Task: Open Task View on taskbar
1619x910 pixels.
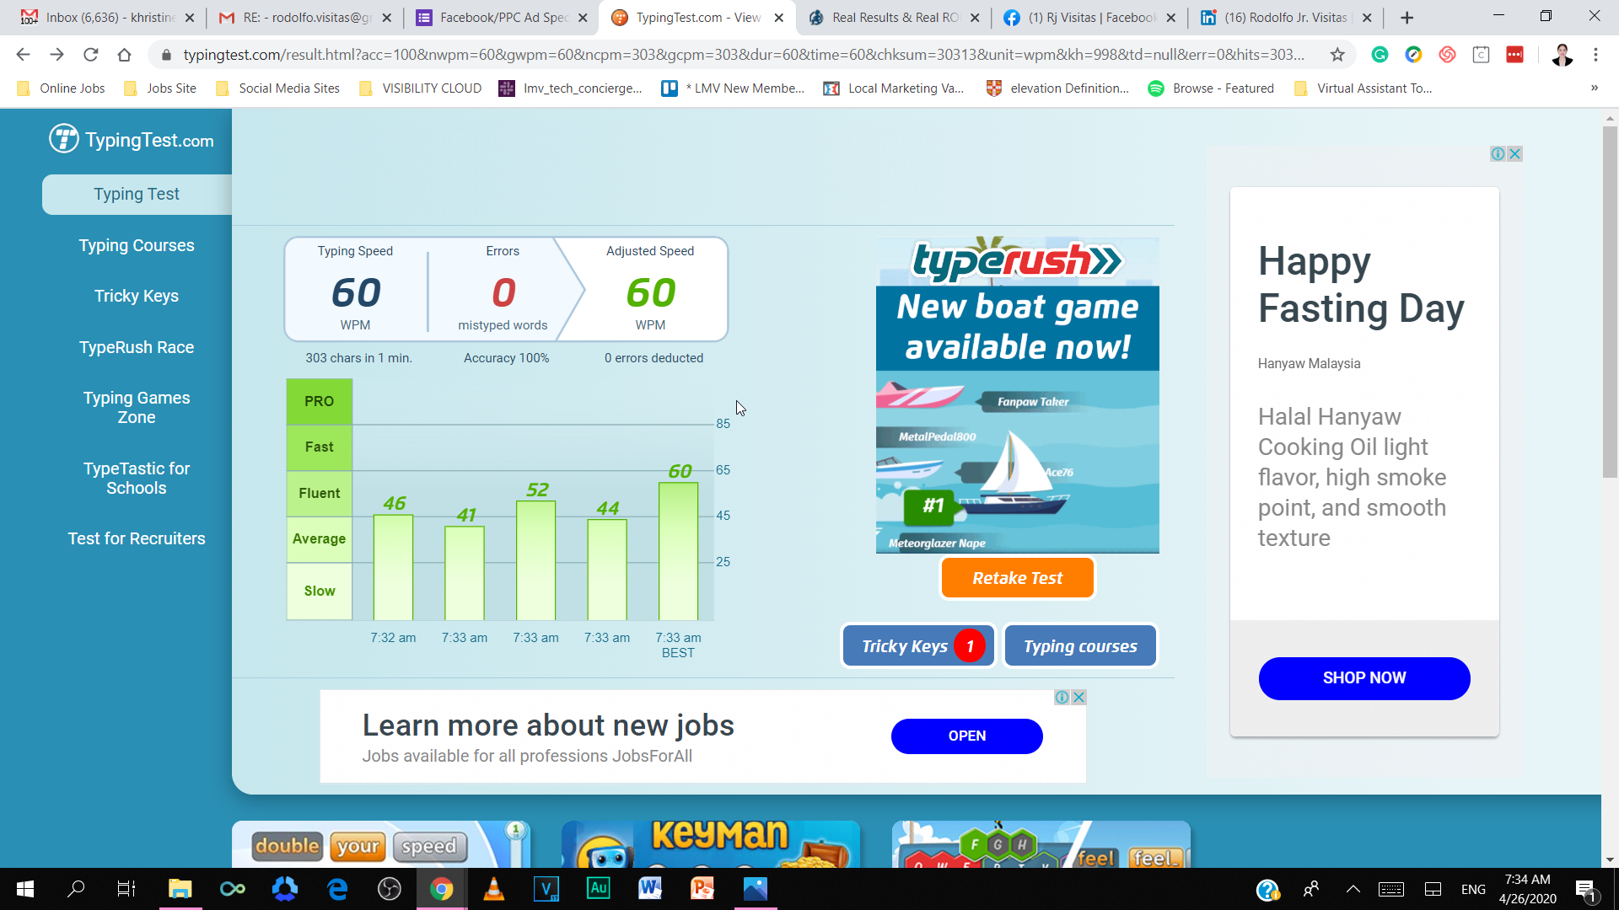Action: coord(126,889)
